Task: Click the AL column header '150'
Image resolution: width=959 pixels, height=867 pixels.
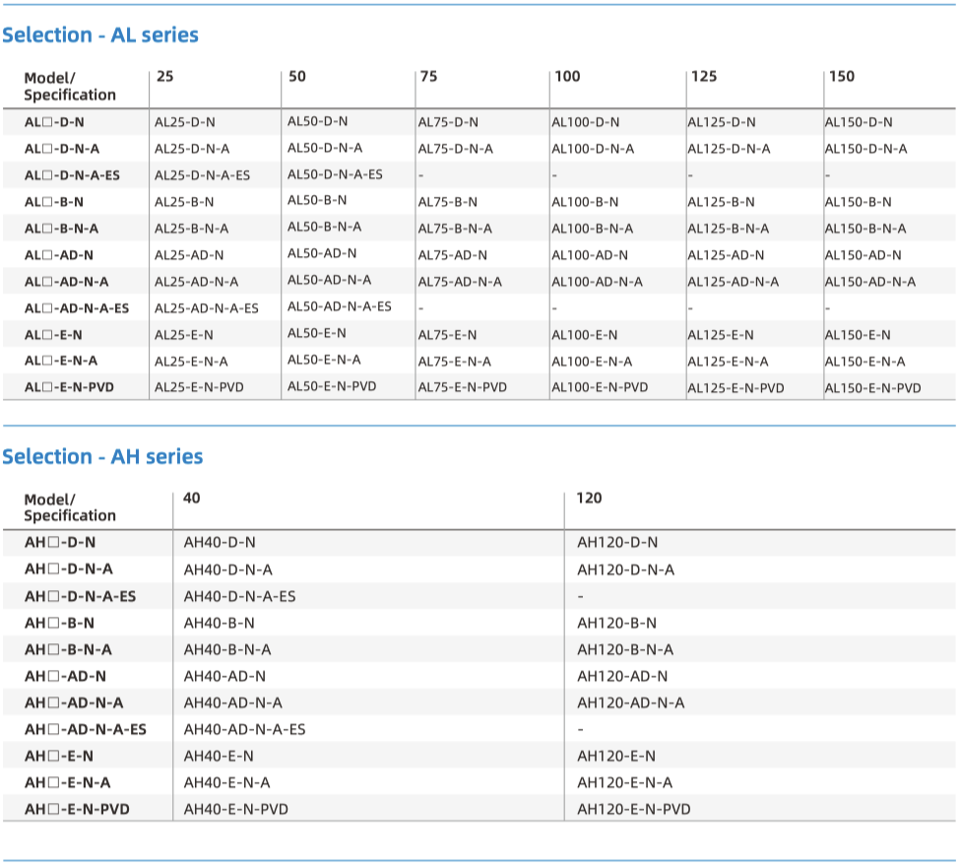Action: point(842,77)
